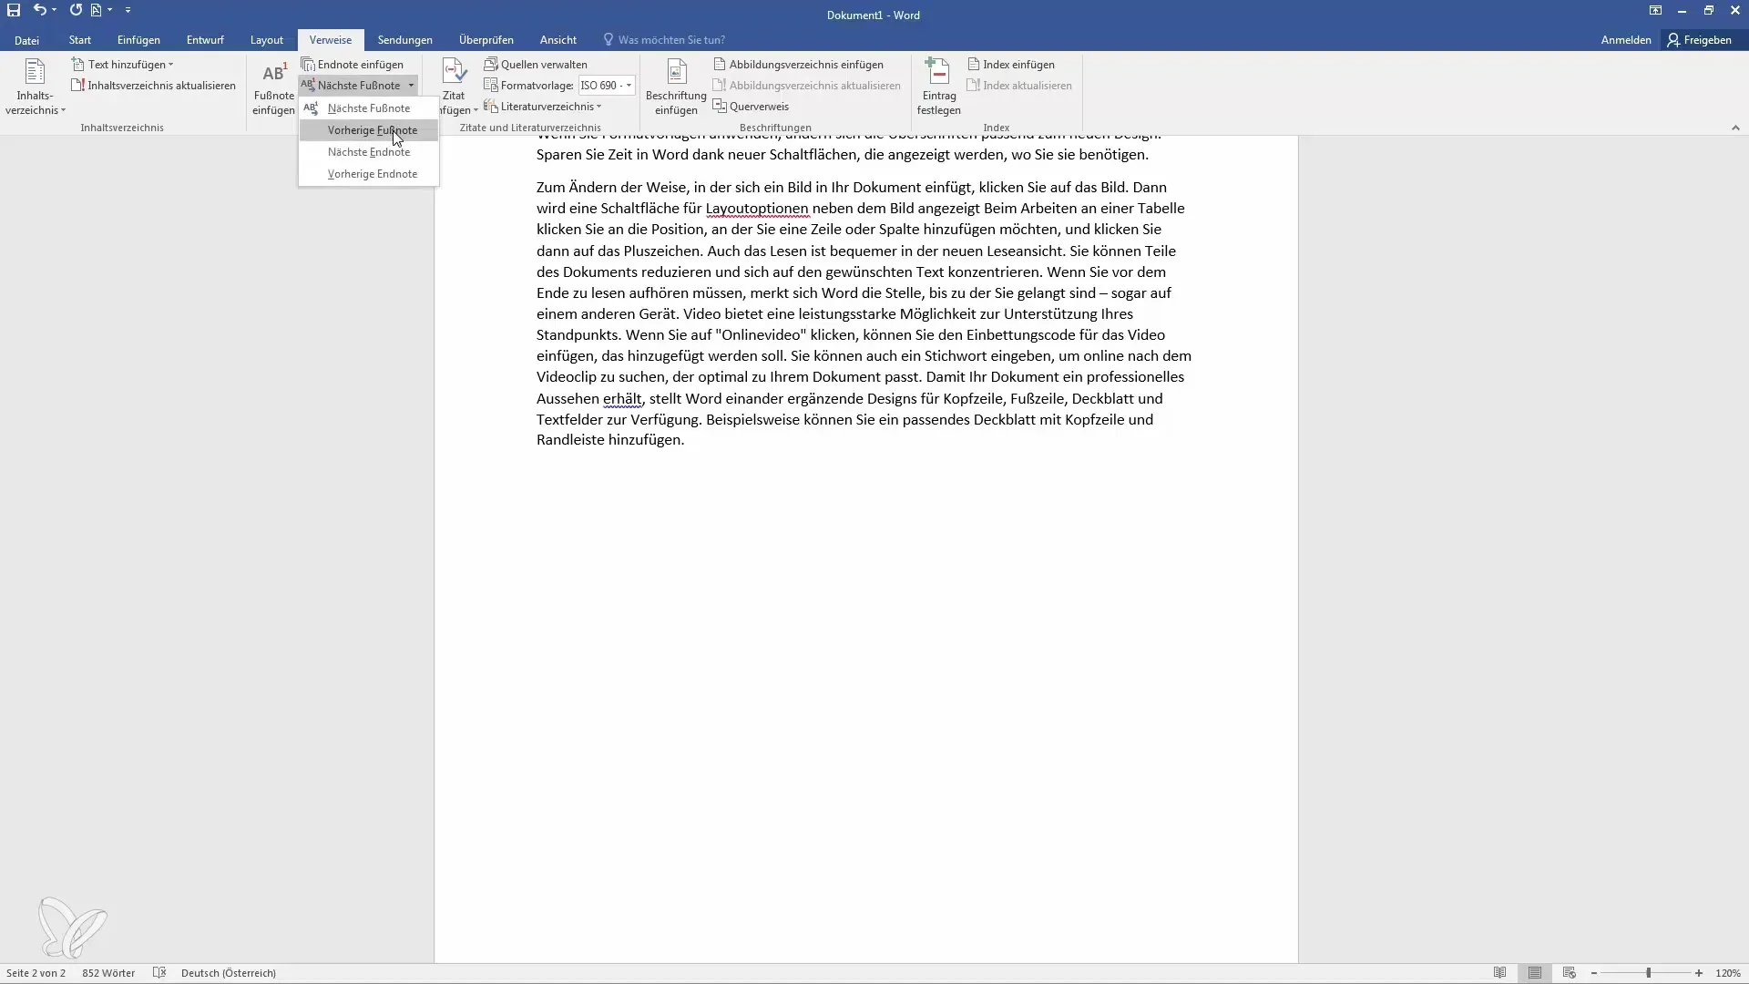Open Formatvorlage ISO 690 combo box

pos(607,86)
